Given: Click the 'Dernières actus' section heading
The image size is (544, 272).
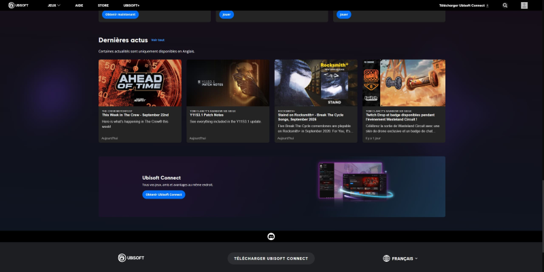Looking at the screenshot, I should tap(123, 40).
